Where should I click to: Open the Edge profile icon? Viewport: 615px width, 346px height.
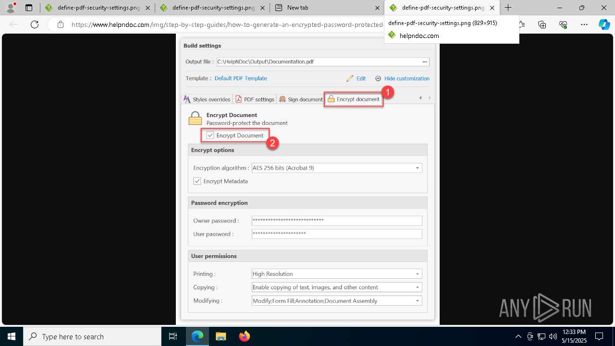[x=11, y=8]
